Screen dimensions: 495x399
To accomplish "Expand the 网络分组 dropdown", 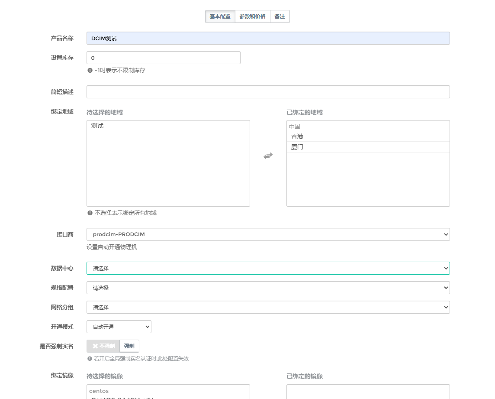I will (268, 307).
